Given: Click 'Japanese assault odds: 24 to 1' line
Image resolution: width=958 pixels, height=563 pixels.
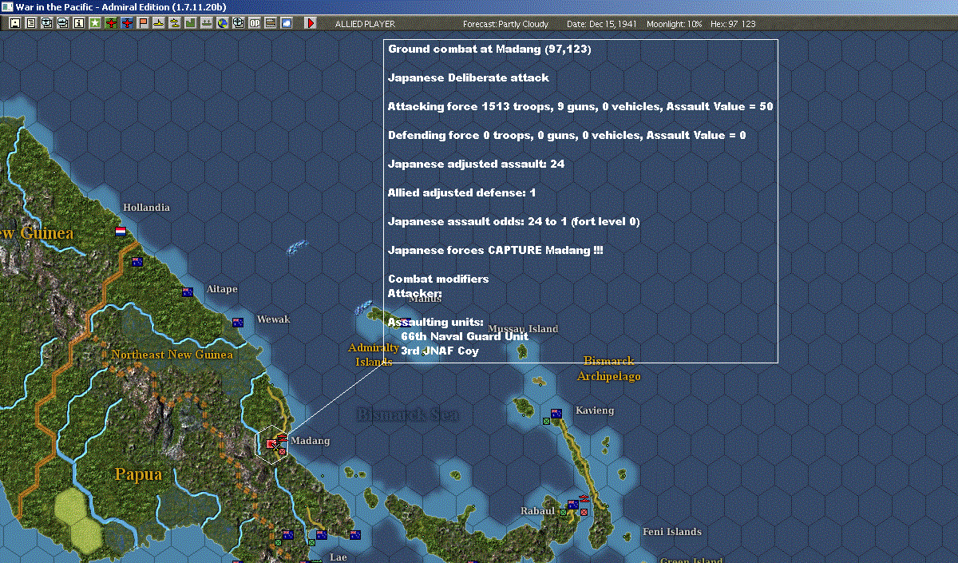Looking at the screenshot, I should [513, 222].
